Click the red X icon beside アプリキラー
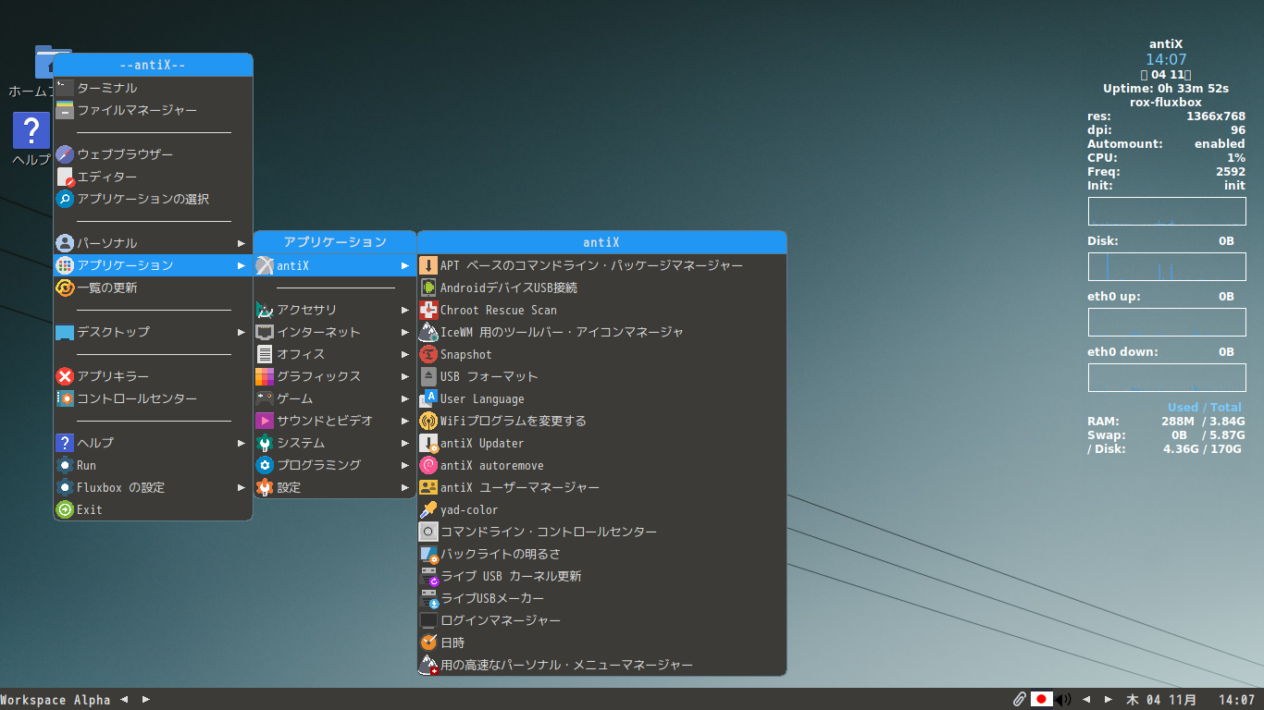Screen dimensions: 1264x710 pos(65,376)
